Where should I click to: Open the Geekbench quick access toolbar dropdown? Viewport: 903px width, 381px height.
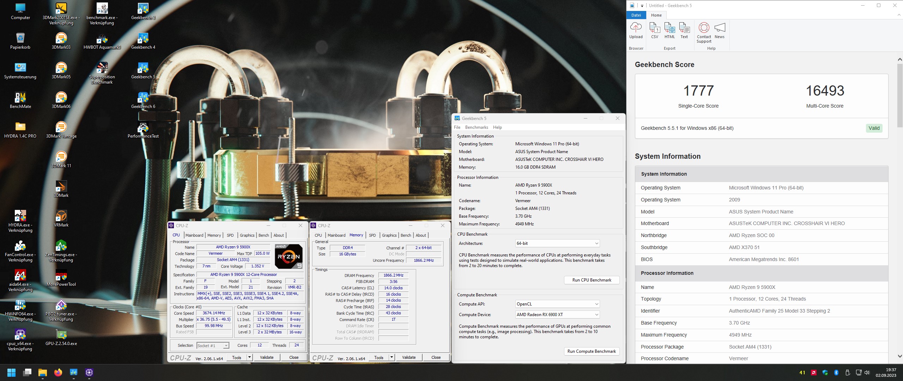click(642, 6)
